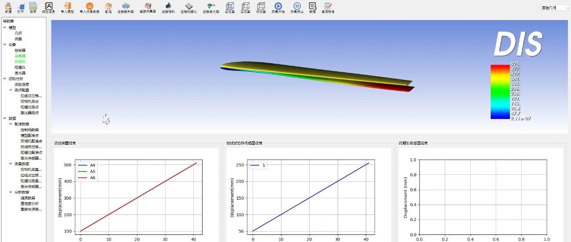This screenshot has height=242, width=571.
Task: Click the 连接控制器 (Connect Controller) icon
Action: (125, 7)
